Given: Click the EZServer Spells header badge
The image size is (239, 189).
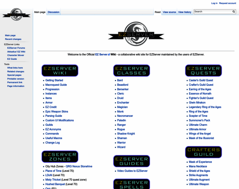Looking at the screenshot, I should [x=131, y=184].
